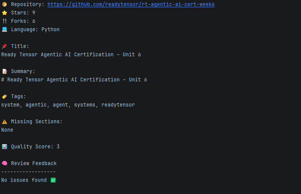Click the 'Summary:' label
This screenshot has height=194, width=301.
pos(23,71)
